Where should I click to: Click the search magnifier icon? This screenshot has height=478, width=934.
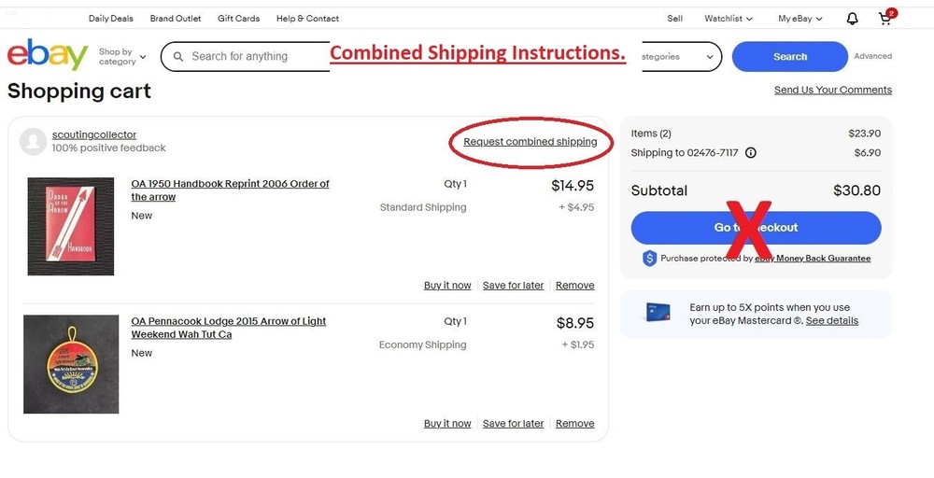(178, 57)
